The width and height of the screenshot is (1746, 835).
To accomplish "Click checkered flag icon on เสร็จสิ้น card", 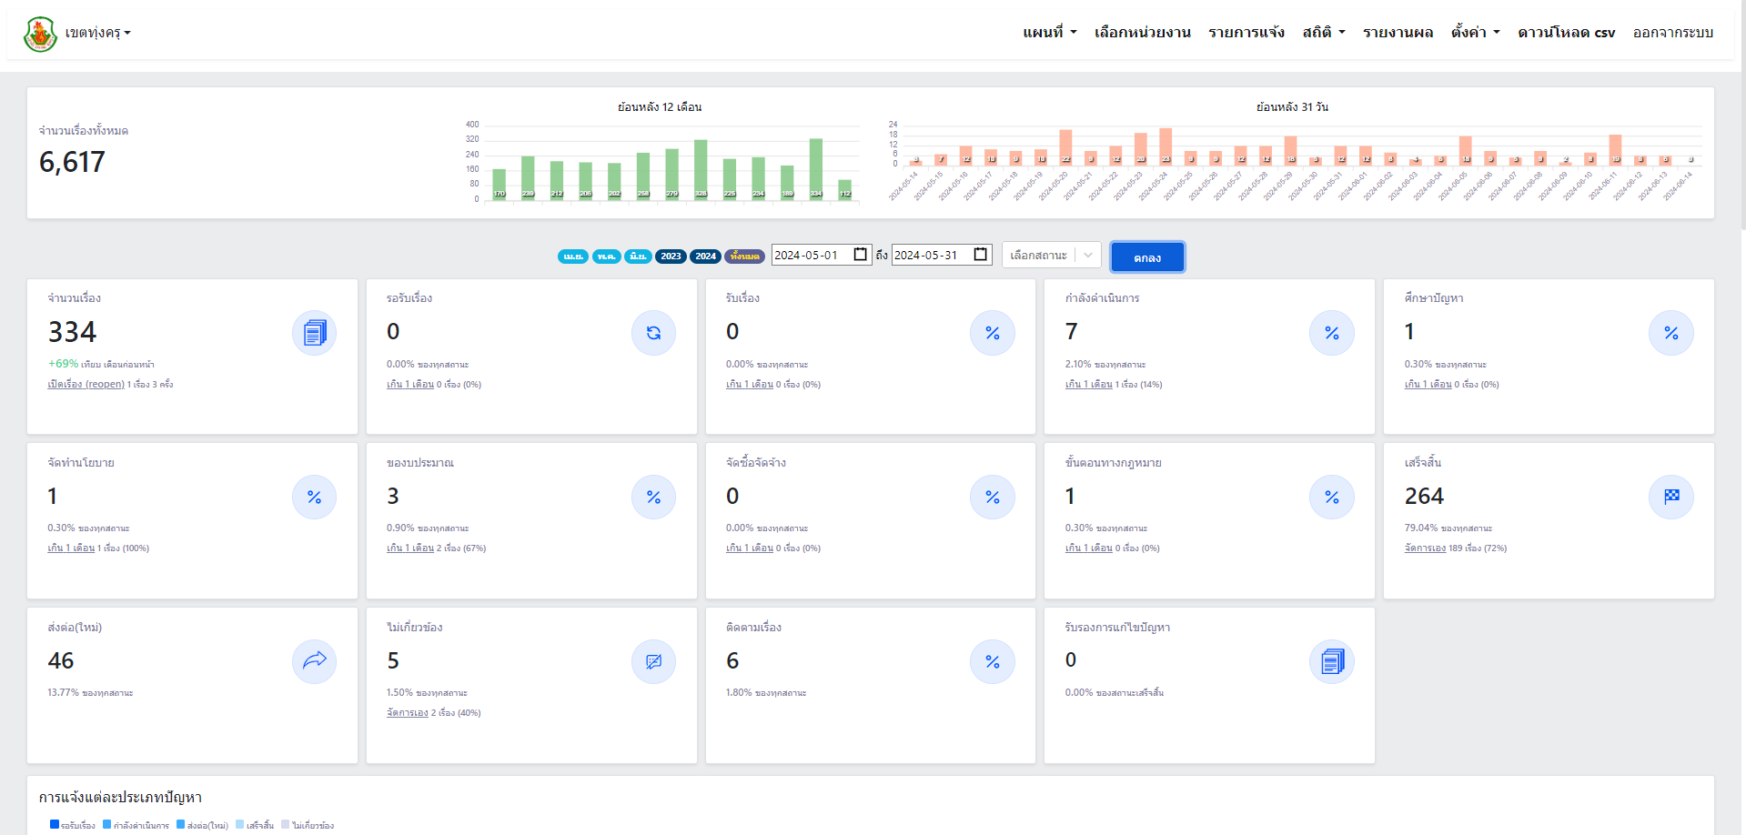I will [1671, 498].
